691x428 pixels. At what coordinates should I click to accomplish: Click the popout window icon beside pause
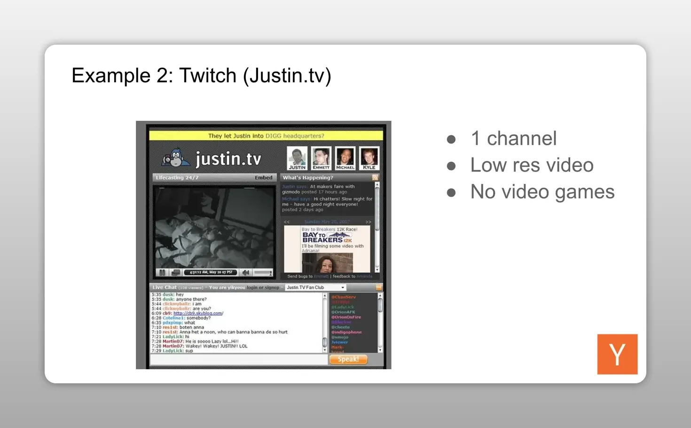point(176,272)
